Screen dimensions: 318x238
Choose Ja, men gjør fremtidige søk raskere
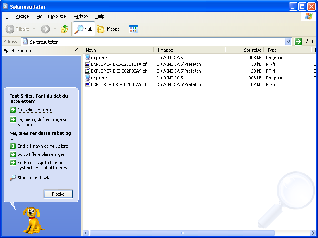(44, 122)
